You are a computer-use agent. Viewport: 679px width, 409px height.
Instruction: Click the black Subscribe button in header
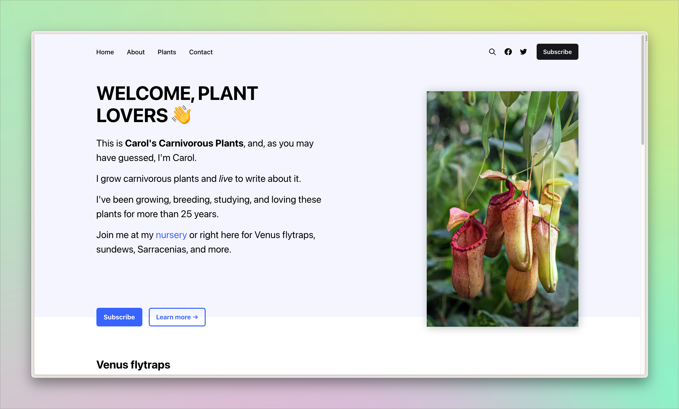(557, 52)
